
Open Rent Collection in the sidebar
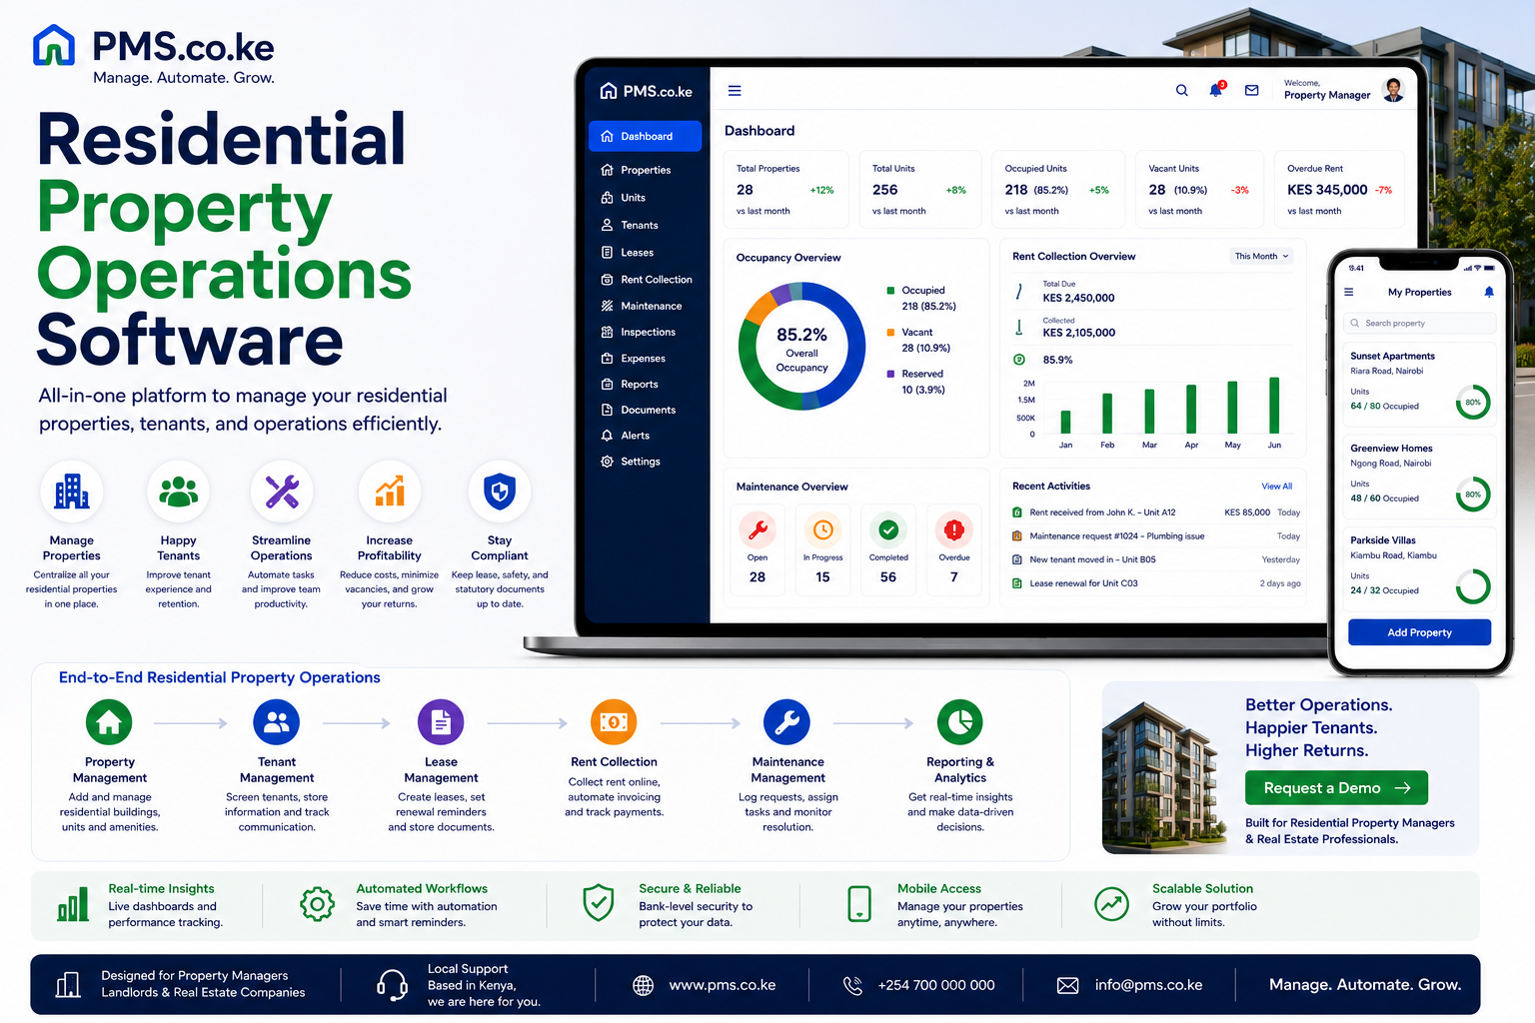[646, 280]
